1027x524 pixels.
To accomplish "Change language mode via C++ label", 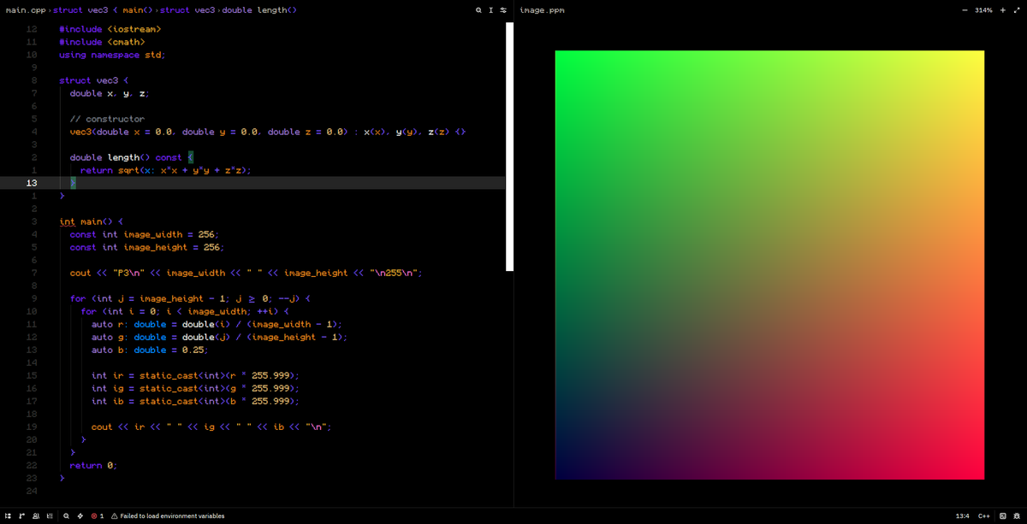I will [984, 516].
